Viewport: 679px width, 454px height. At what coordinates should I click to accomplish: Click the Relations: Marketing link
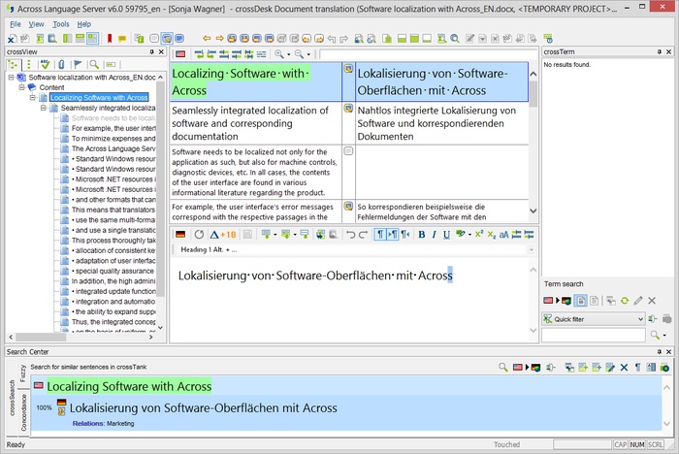coord(103,423)
